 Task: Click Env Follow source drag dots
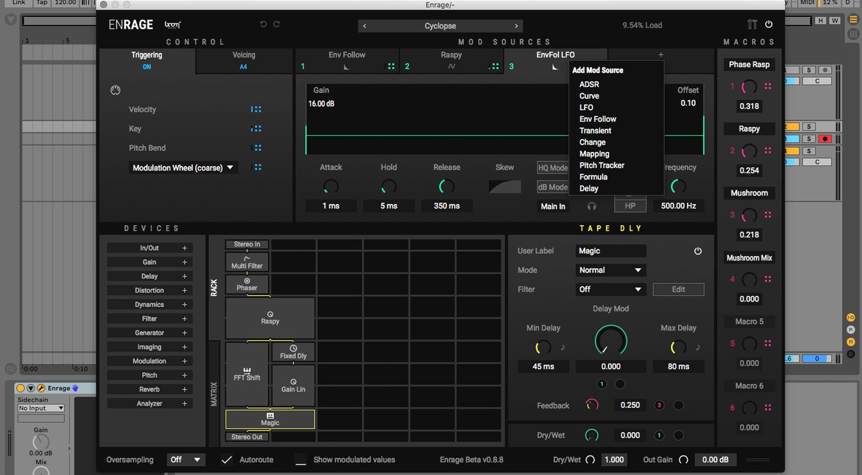pyautogui.click(x=391, y=66)
